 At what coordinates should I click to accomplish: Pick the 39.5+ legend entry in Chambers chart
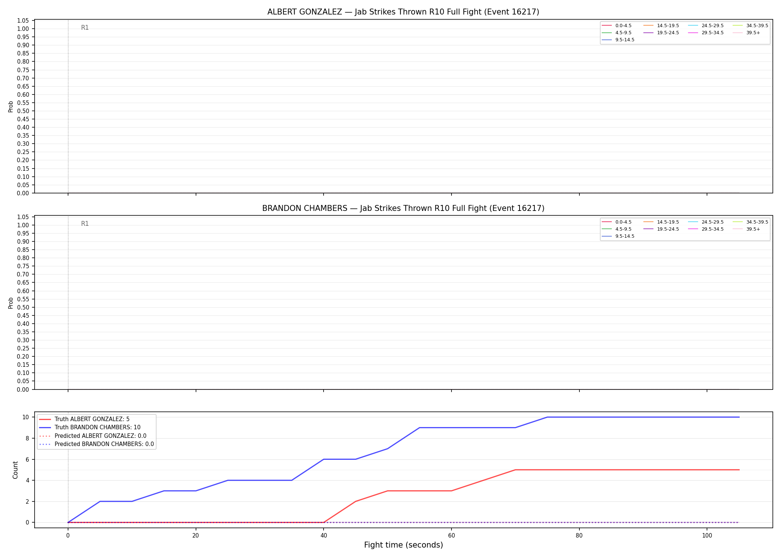pyautogui.click(x=746, y=229)
